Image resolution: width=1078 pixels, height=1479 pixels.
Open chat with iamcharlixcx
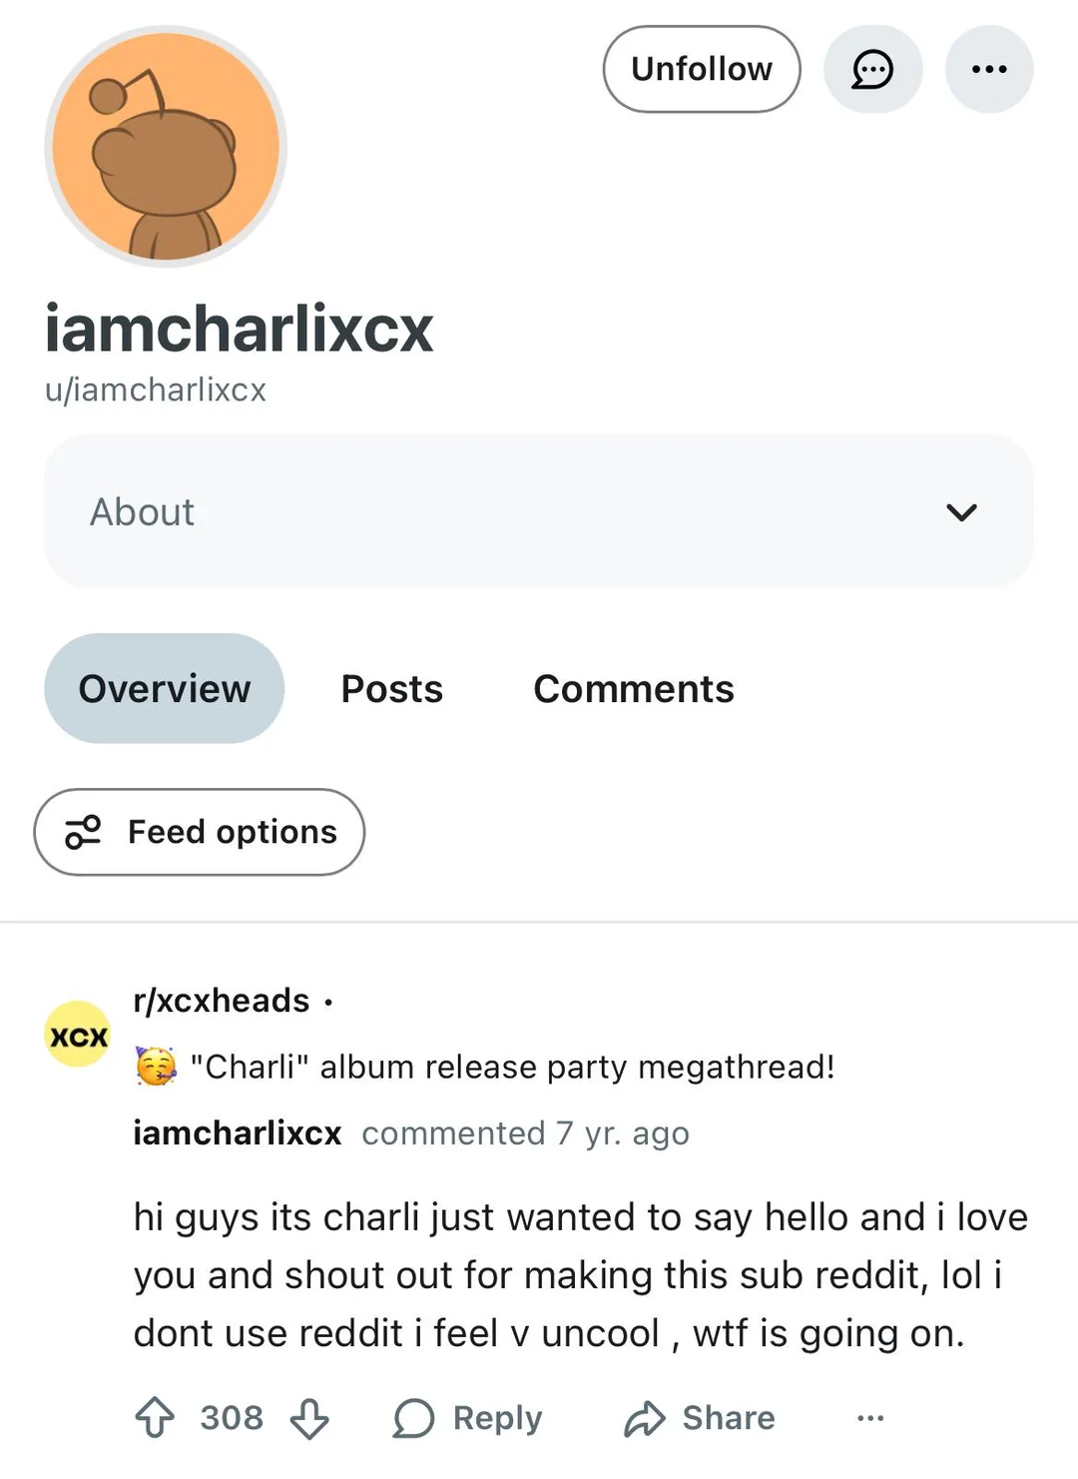point(872,70)
